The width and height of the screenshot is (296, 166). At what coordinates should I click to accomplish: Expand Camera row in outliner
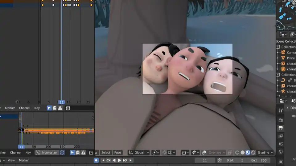pos(277,53)
